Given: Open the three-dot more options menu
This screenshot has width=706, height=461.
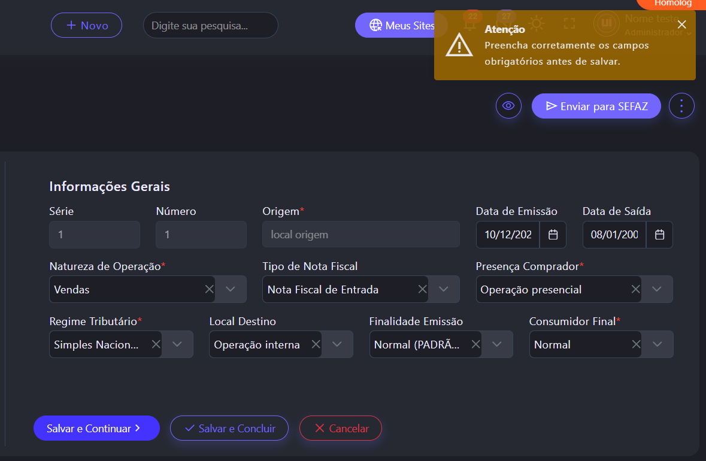Looking at the screenshot, I should pyautogui.click(x=681, y=106).
